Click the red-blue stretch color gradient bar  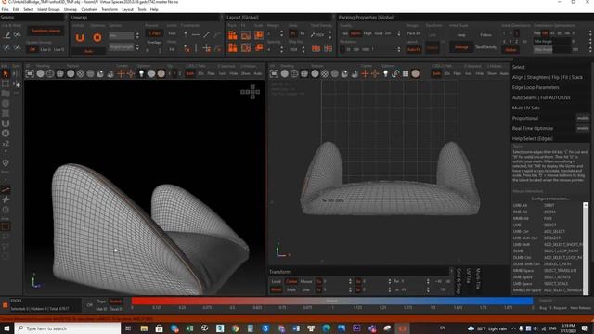click(332, 301)
